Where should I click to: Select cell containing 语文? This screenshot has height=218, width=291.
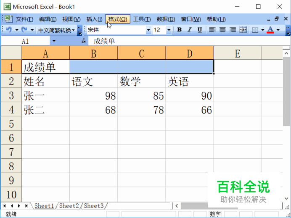click(93, 81)
